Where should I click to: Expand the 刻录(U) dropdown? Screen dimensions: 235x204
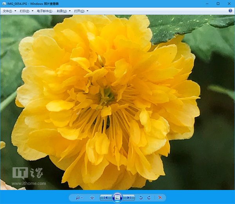[x=63, y=11]
